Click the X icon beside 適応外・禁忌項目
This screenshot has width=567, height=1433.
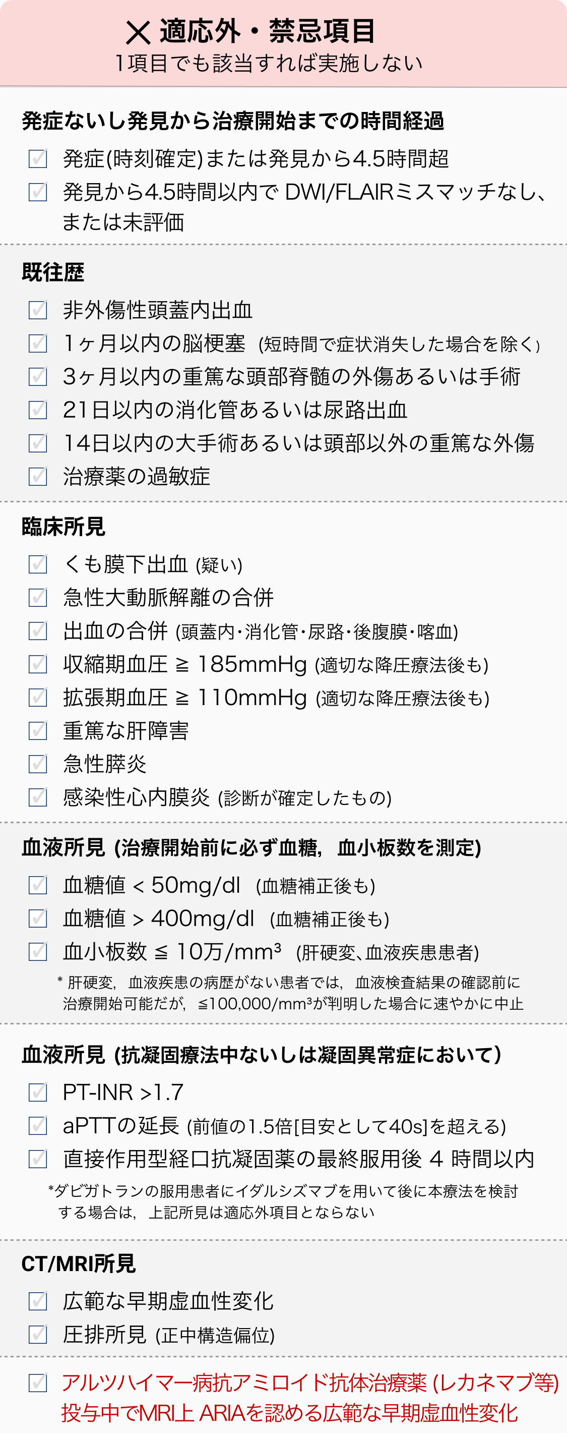(138, 32)
